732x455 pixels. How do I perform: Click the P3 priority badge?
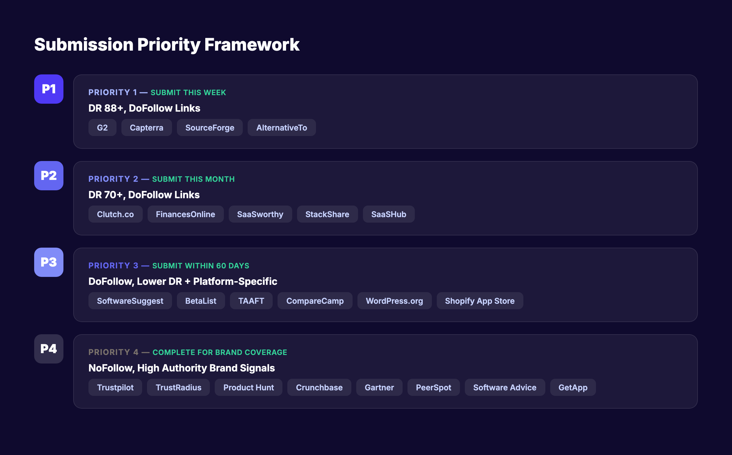[x=48, y=262]
